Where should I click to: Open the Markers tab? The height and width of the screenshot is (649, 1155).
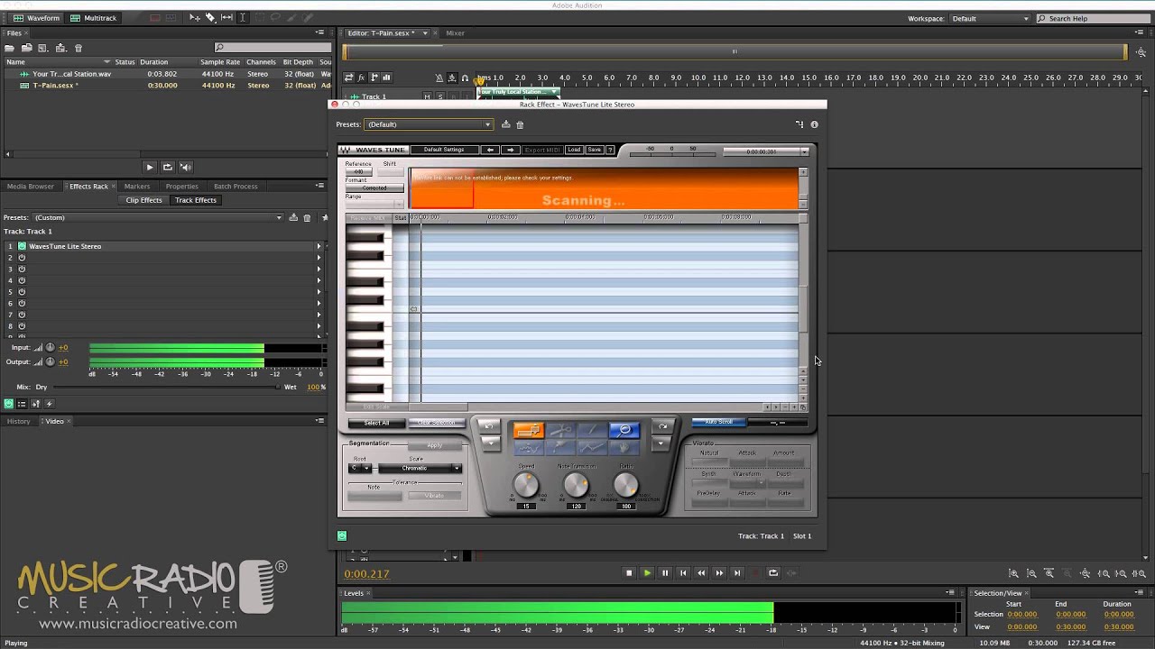click(x=137, y=187)
